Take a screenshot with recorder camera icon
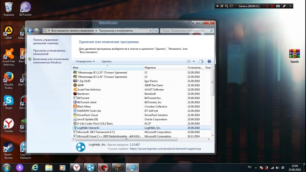Viewport: 306px width, 172px height. click(x=278, y=6)
